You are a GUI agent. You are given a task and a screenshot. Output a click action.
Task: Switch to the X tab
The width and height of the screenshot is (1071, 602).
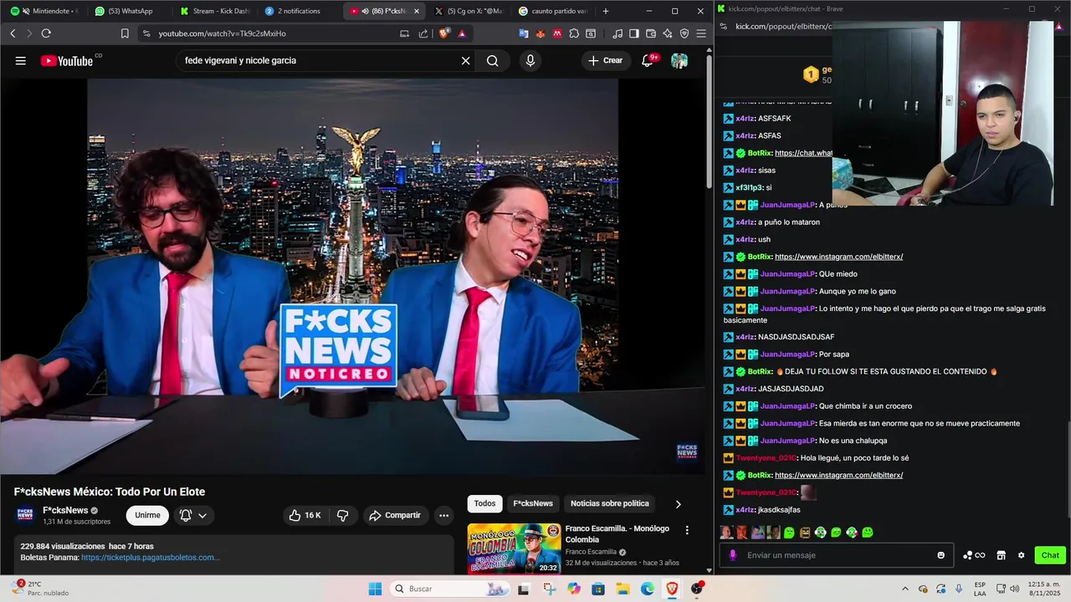(469, 11)
